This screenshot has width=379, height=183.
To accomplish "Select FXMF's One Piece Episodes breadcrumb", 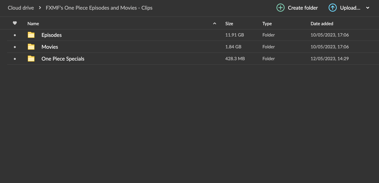I will point(99,8).
